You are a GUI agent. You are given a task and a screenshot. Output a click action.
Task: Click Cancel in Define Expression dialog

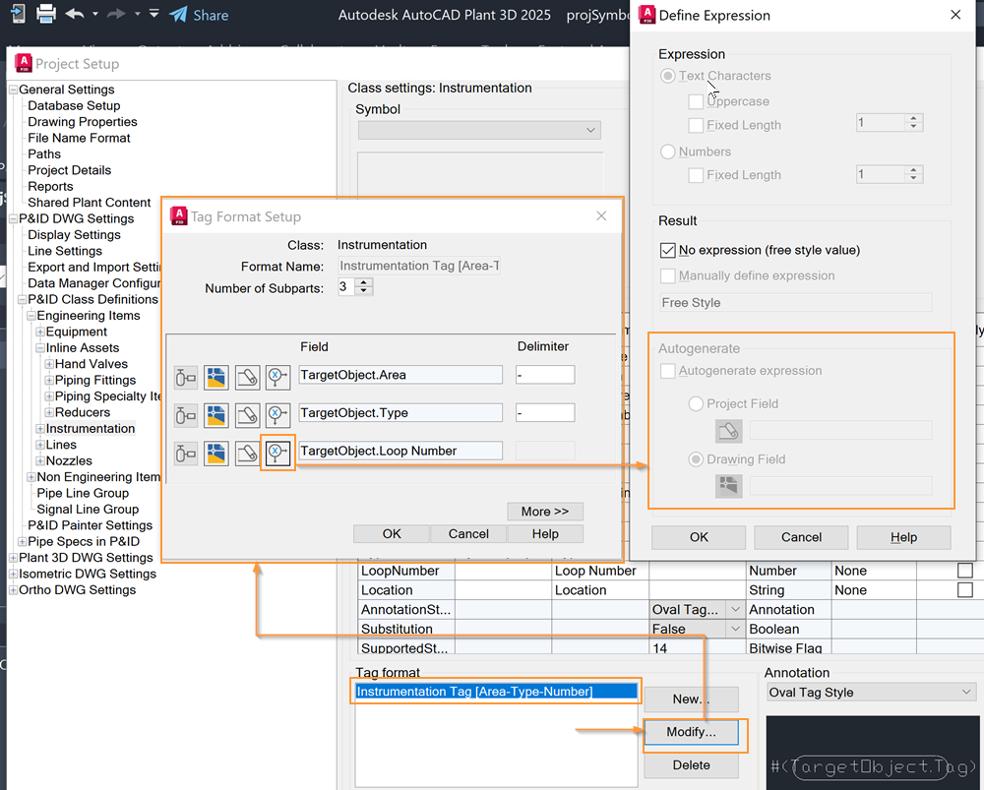tap(801, 537)
